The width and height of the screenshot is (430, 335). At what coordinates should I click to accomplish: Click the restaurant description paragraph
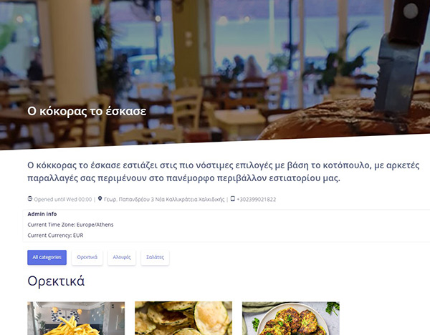point(224,172)
